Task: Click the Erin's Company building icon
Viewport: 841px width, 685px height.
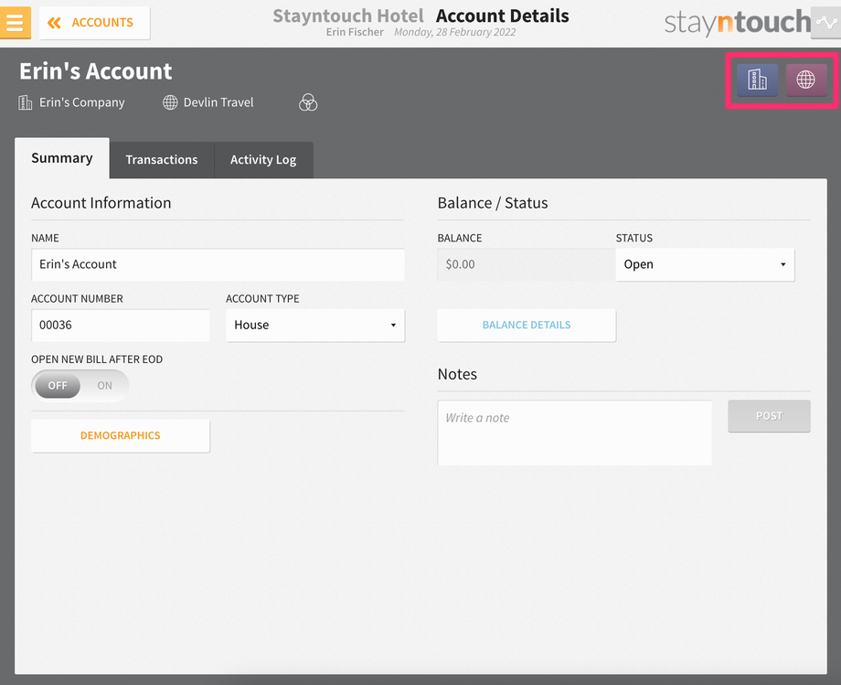Action: coord(26,102)
